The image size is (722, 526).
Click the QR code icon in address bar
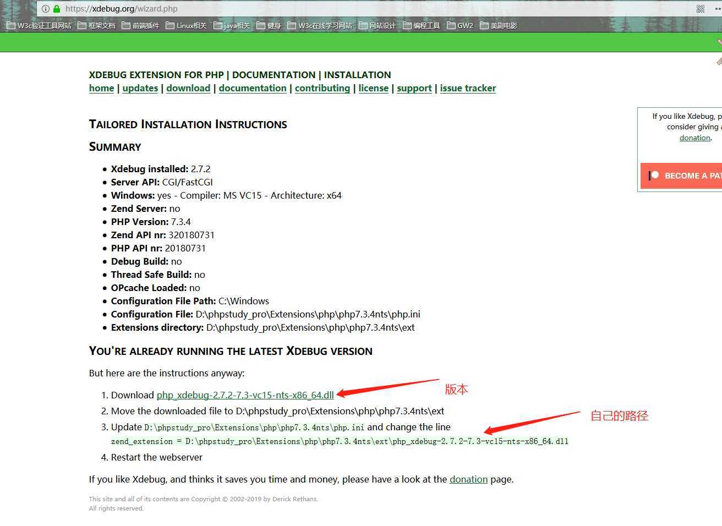701,9
